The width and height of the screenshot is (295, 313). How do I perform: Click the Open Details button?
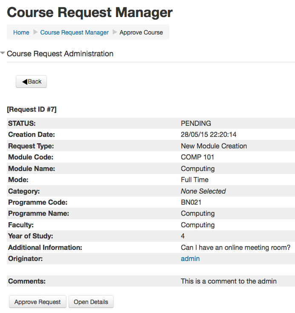(x=91, y=302)
